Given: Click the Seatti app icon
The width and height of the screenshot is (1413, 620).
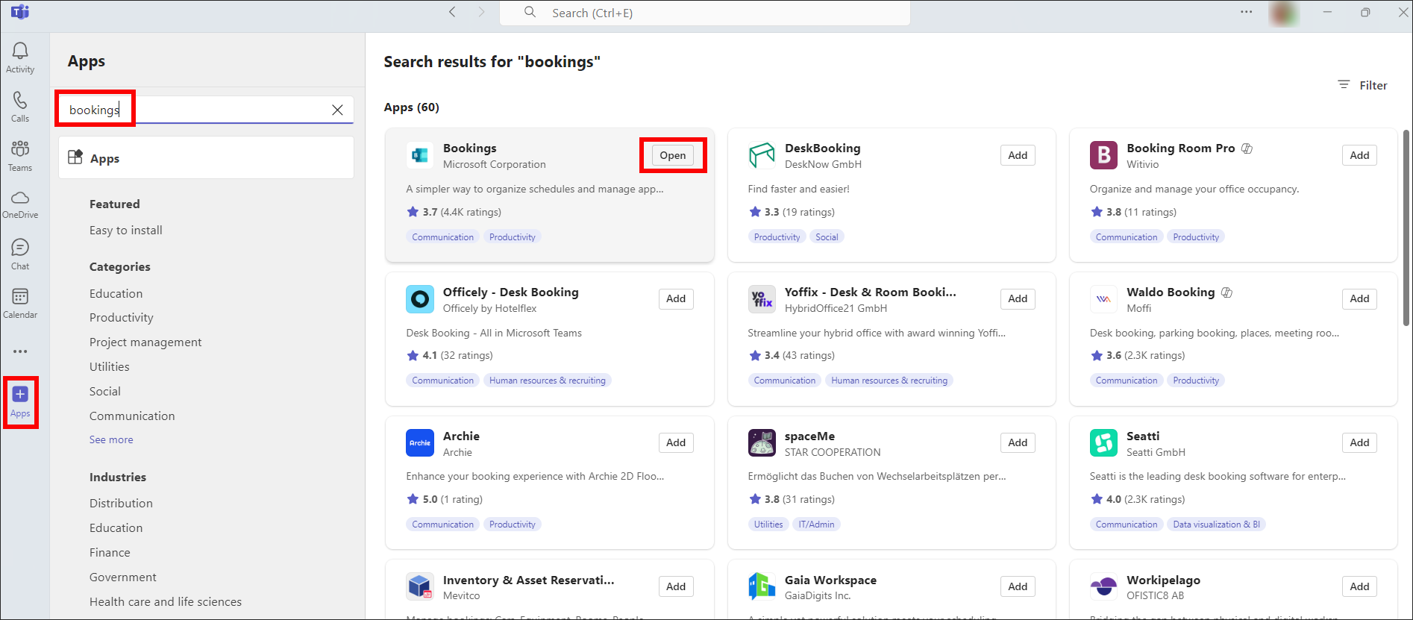Looking at the screenshot, I should tap(1103, 442).
